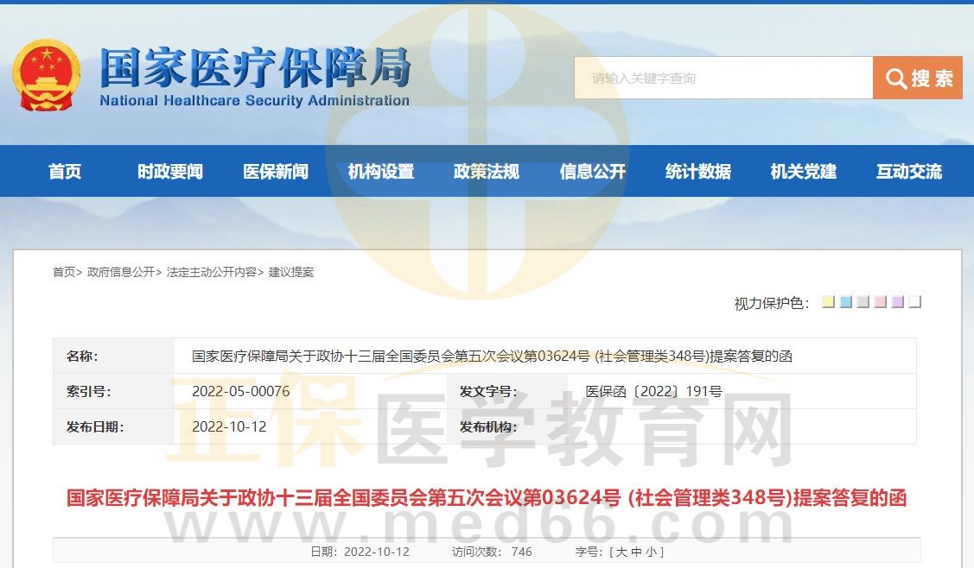Screen dimensions: 974x568
Task: Select 机构设置 in the navigation bar
Action: pos(381,172)
